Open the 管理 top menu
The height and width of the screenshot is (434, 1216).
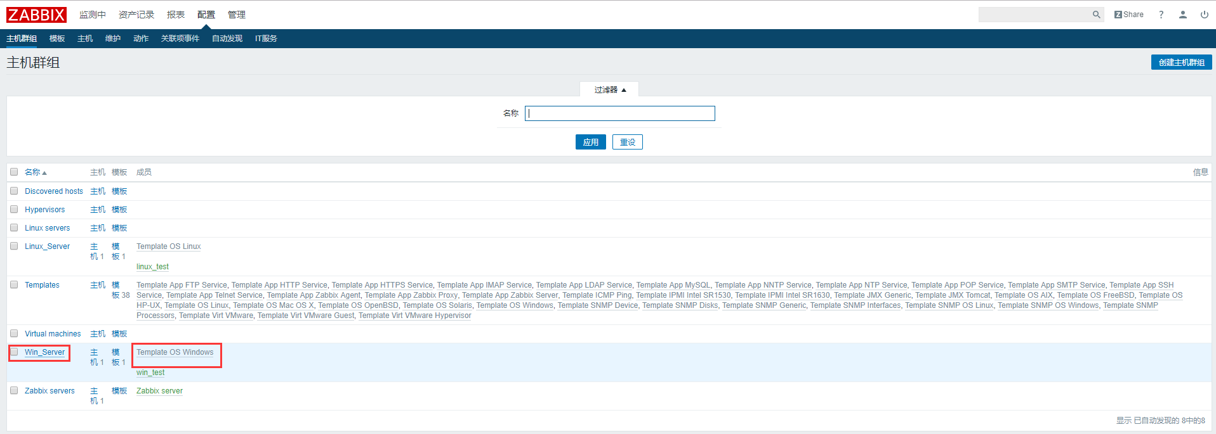(237, 15)
